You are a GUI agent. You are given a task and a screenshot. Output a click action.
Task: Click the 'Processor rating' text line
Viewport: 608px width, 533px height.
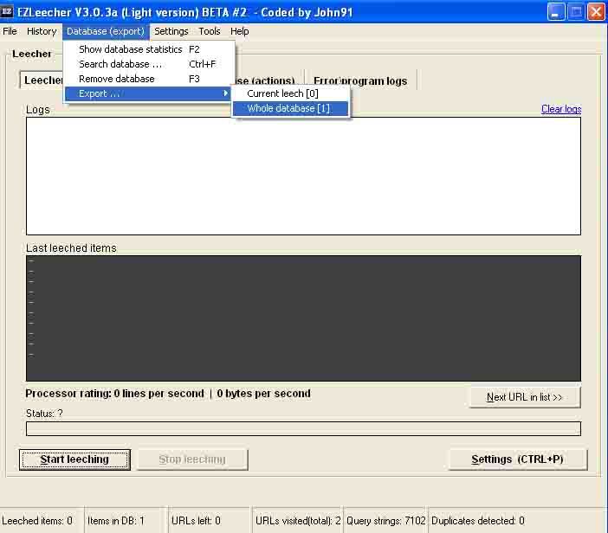(168, 394)
